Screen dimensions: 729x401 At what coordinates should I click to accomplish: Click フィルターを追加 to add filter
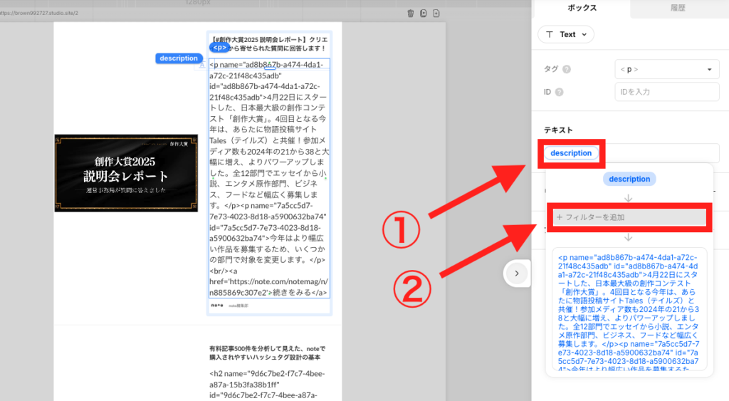[629, 217]
